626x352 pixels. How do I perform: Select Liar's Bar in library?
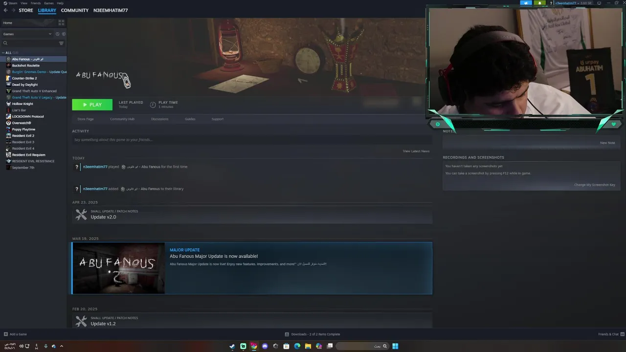click(19, 110)
